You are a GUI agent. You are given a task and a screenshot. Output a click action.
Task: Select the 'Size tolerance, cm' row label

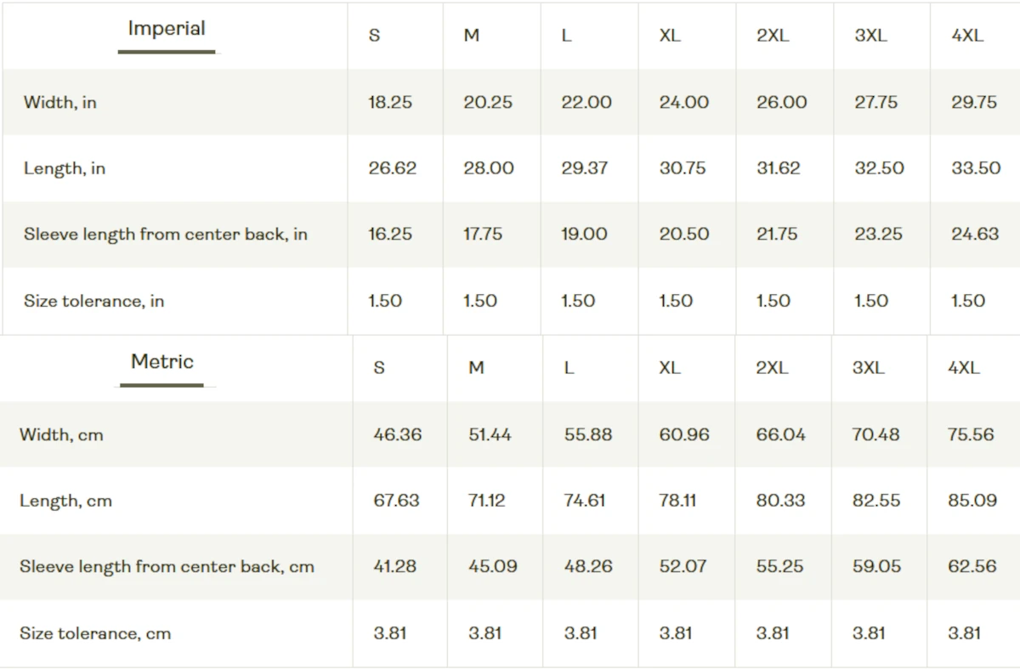95,633
